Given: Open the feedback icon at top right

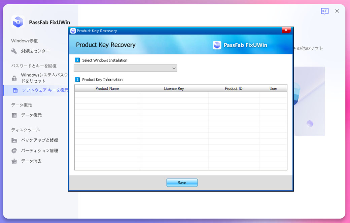Looking at the screenshot, I should [x=324, y=11].
